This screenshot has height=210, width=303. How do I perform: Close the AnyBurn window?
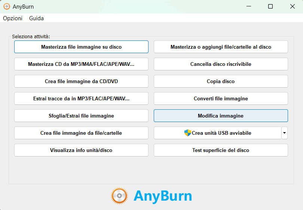293,6
